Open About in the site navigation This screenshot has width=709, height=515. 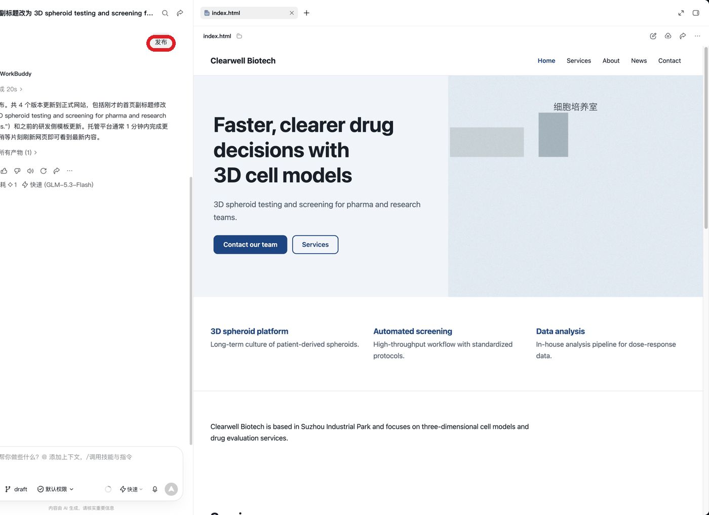pyautogui.click(x=611, y=61)
